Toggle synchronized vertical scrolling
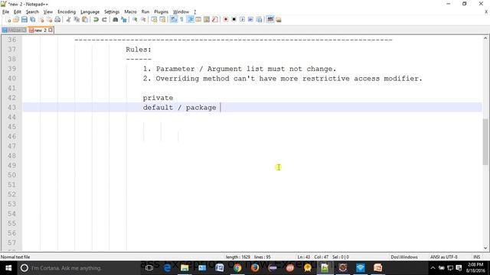Image resolution: width=490 pixels, height=275 pixels. click(154, 20)
